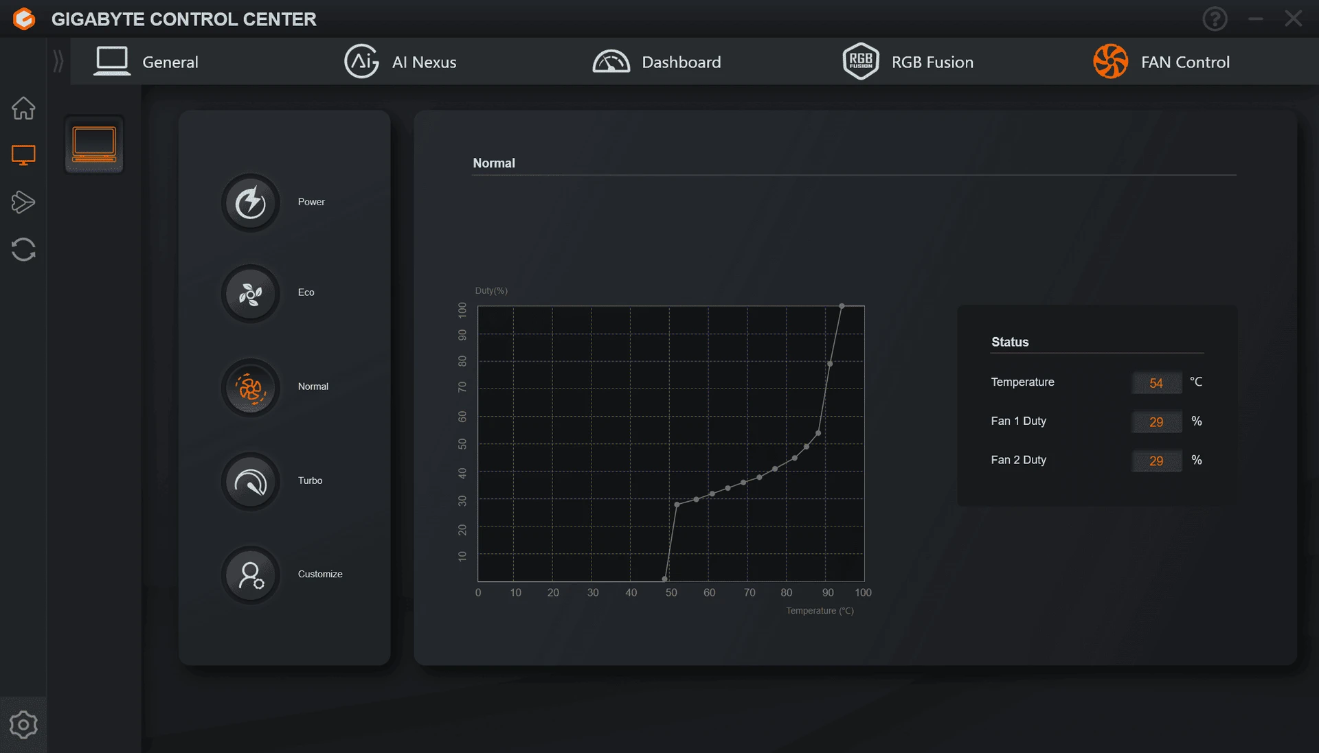
Task: Expand the sidebar double-chevron arrow
Action: click(x=58, y=61)
